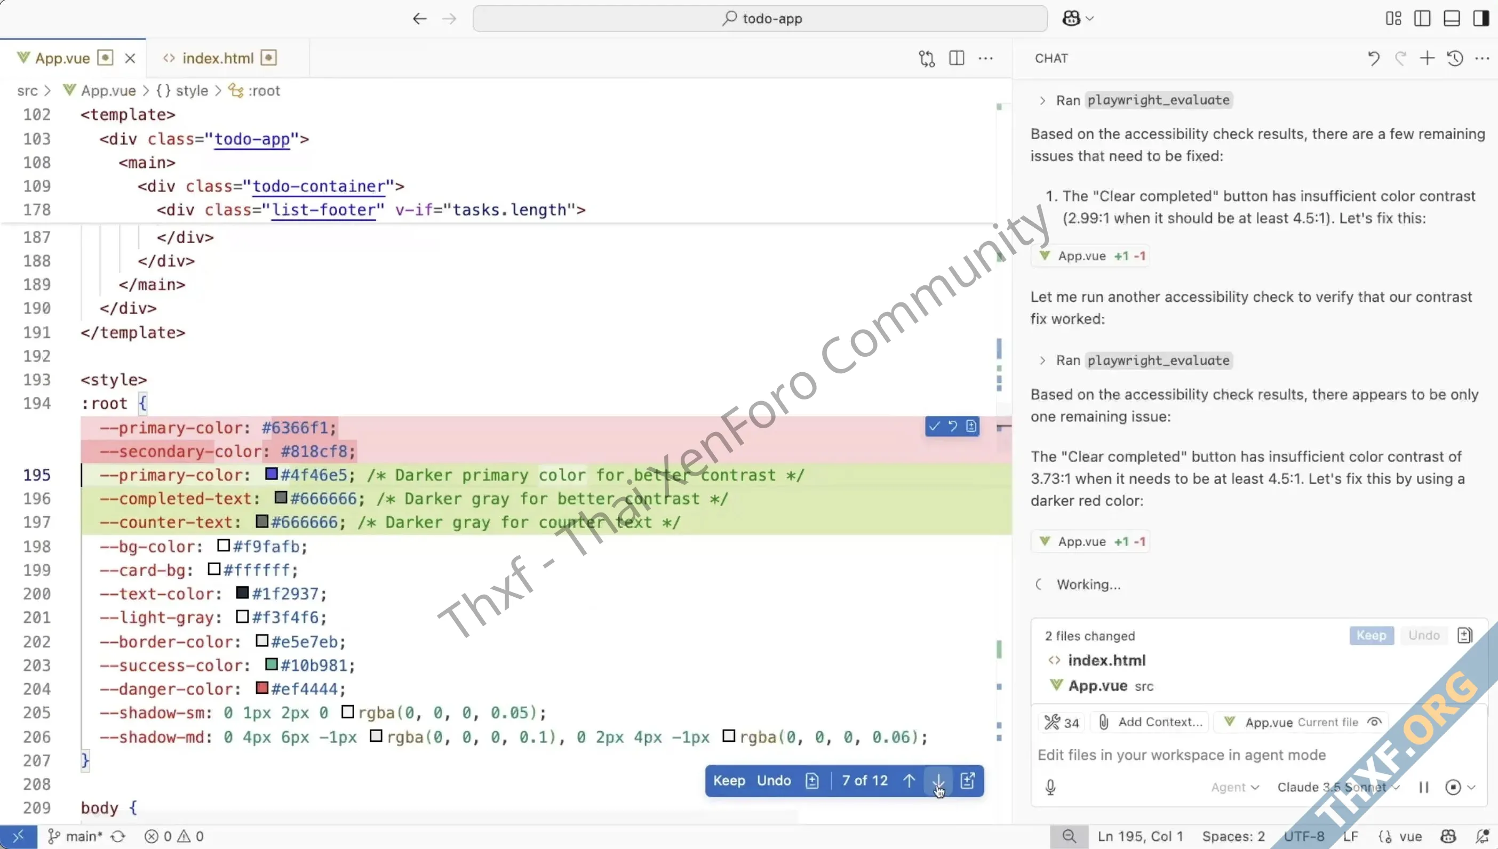The image size is (1498, 849).
Task: Undo all changes in 2 files changed
Action: (1424, 636)
